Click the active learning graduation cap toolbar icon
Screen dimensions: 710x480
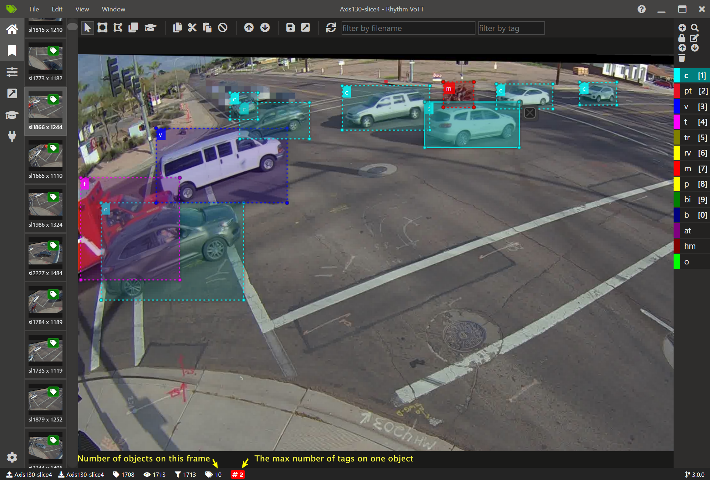coord(150,28)
